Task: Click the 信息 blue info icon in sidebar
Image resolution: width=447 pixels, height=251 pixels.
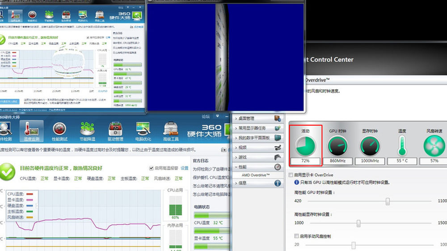Action: (278, 183)
